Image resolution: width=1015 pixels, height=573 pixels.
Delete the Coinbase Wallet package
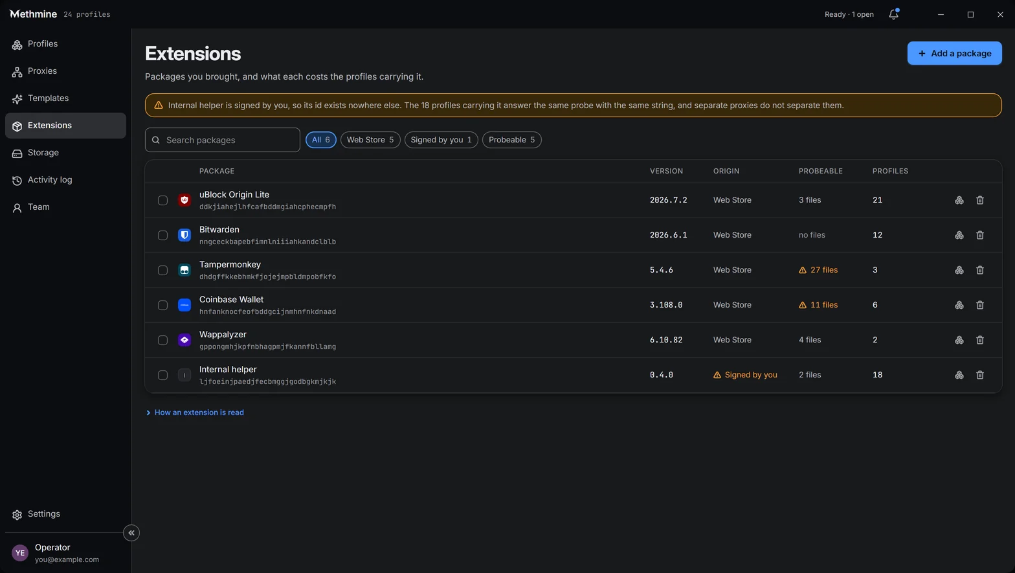980,305
